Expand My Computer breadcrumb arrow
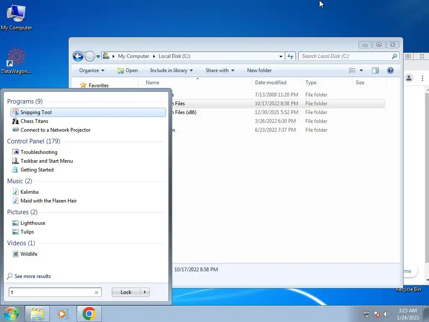Image resolution: width=429 pixels, height=322 pixels. click(154, 57)
